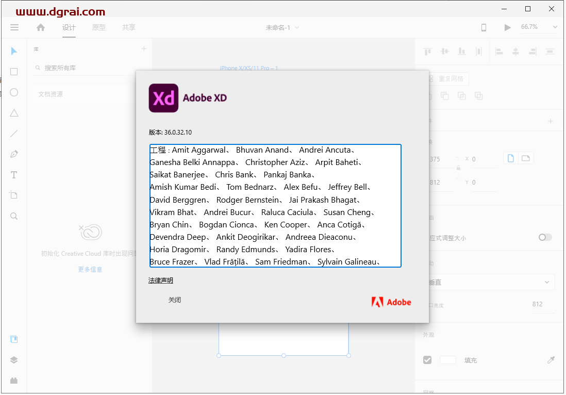Pick the Ellipse tool
The height and width of the screenshot is (395, 566).
click(x=14, y=92)
